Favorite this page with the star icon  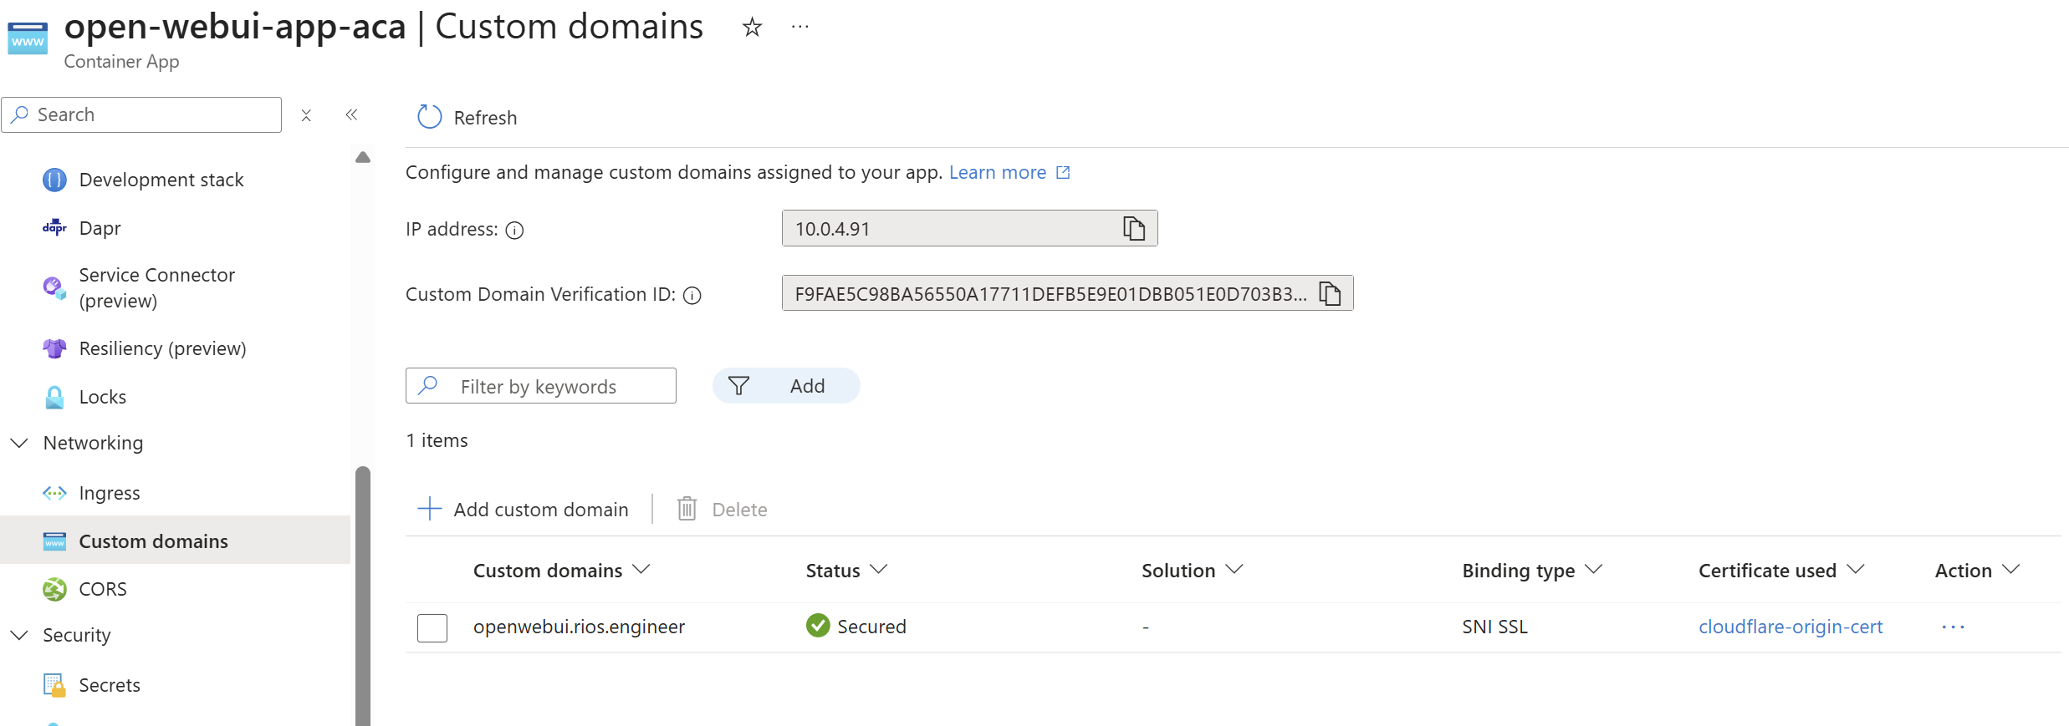pos(752,28)
